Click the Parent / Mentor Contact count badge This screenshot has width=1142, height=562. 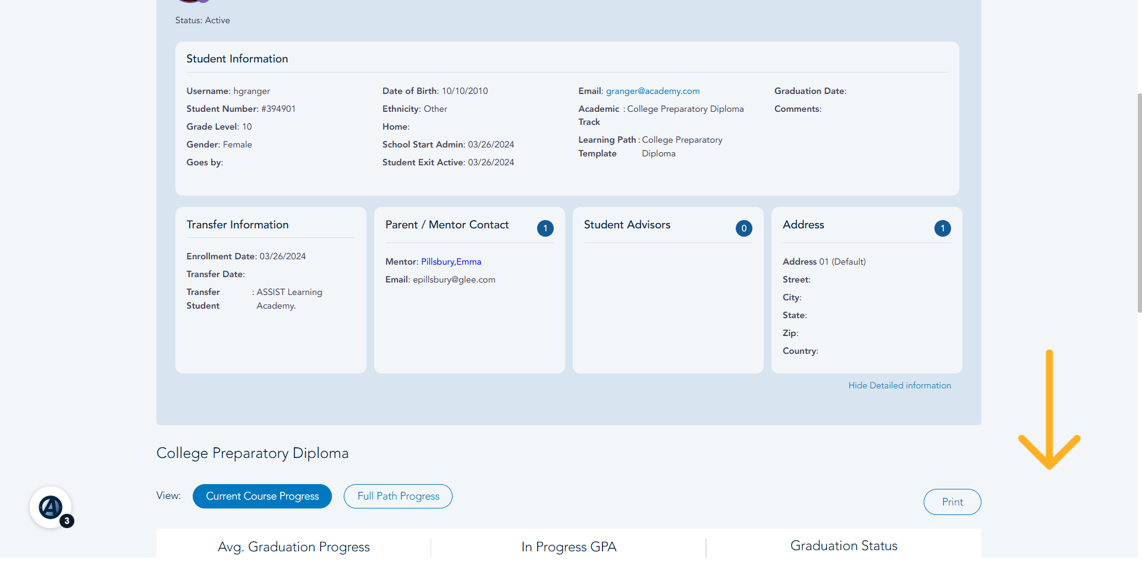click(x=545, y=228)
